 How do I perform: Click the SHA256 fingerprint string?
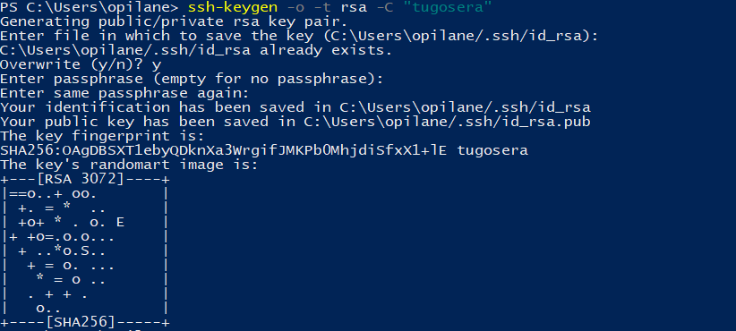(x=223, y=150)
